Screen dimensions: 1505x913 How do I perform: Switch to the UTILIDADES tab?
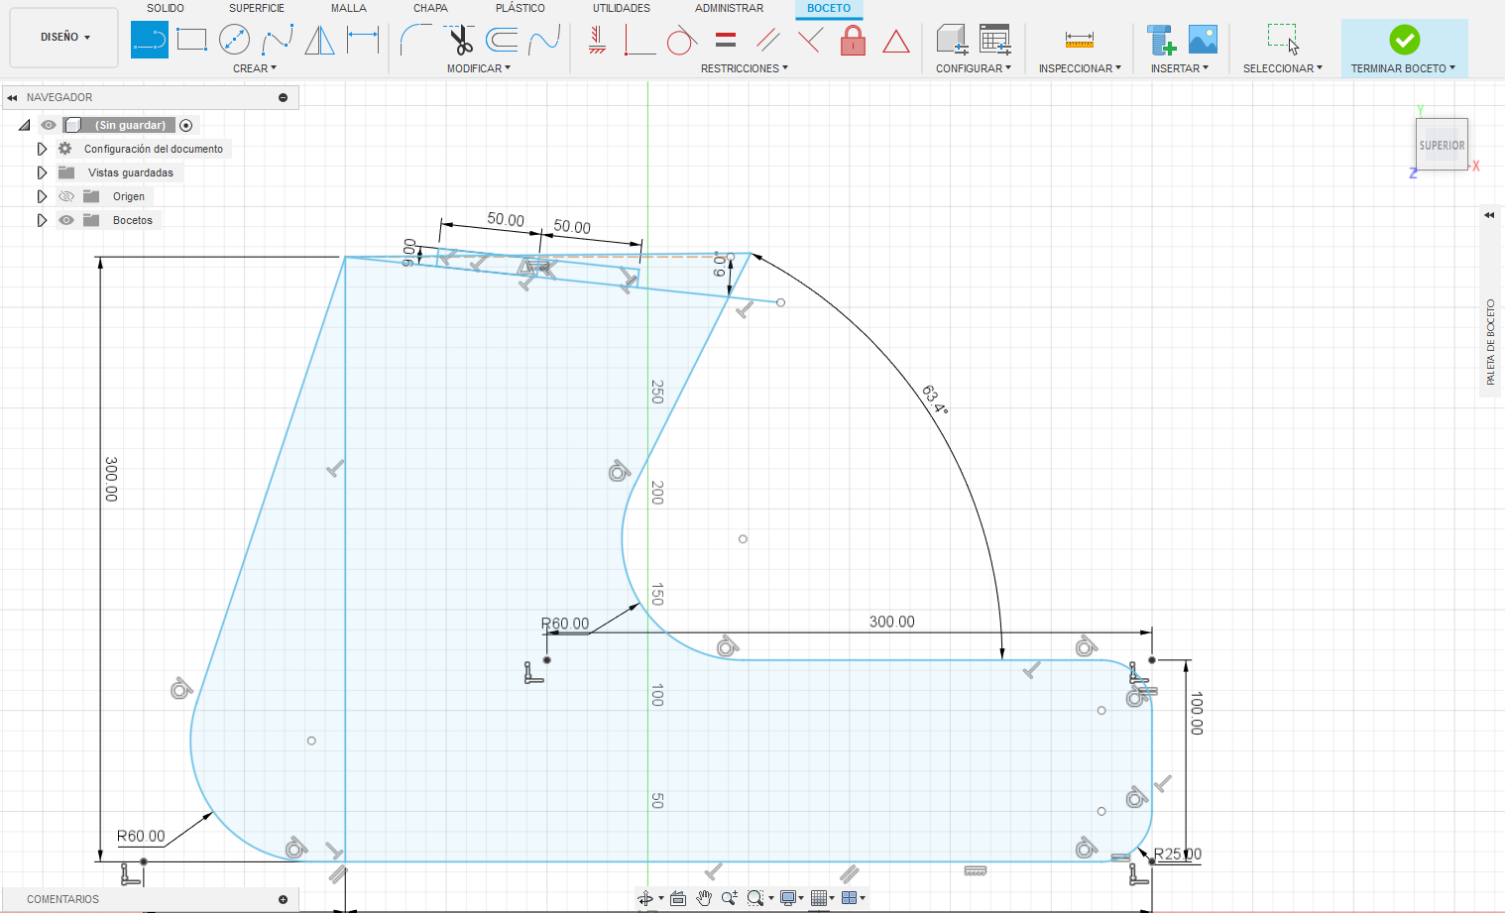(622, 8)
